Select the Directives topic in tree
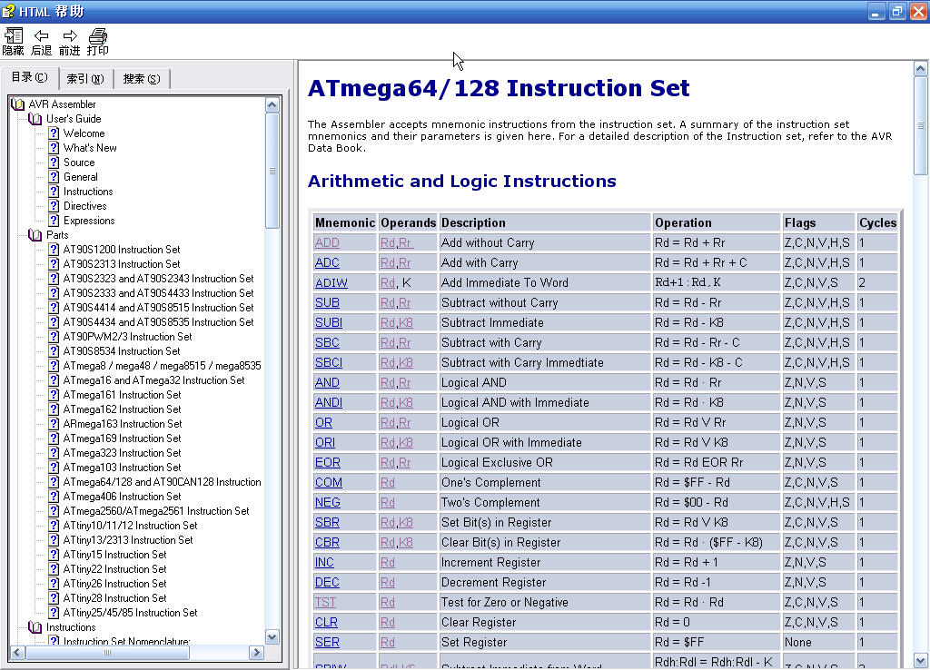This screenshot has height=670, width=930. [84, 206]
